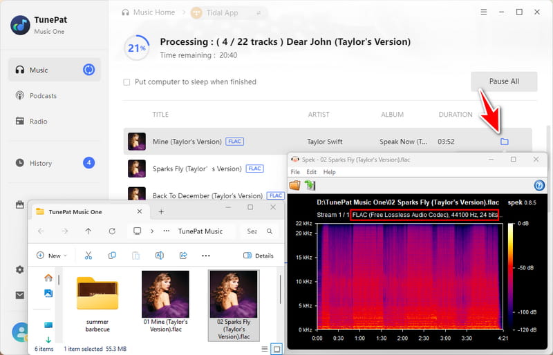Enable Put computer to sleep when finished

point(126,82)
